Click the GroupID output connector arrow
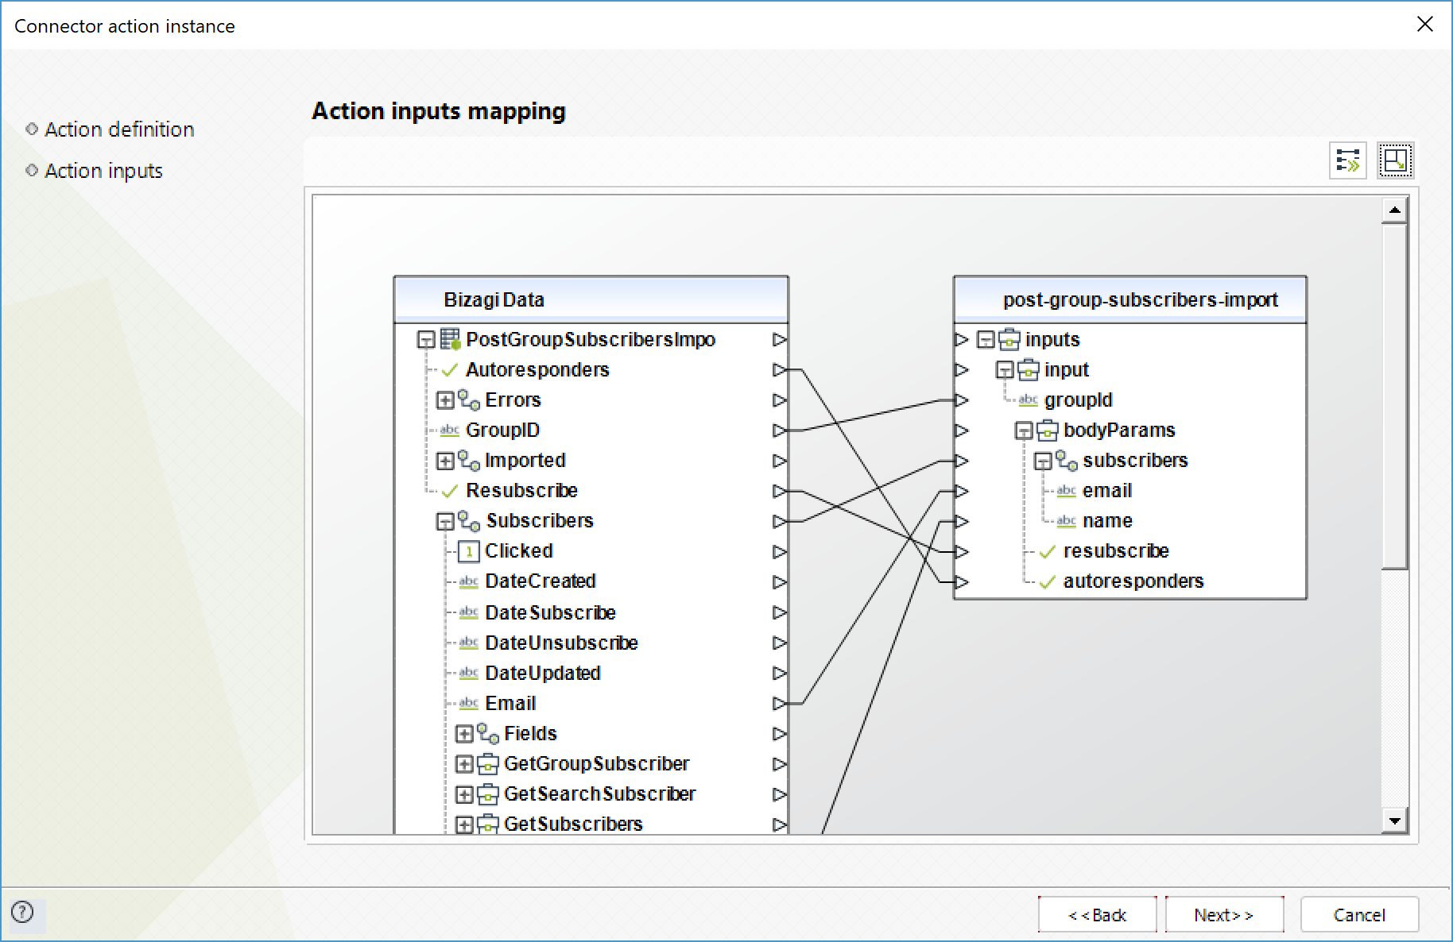The image size is (1453, 942). tap(780, 430)
